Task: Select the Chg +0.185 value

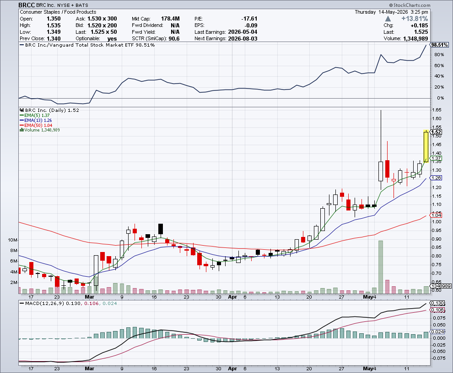Action: click(419, 26)
